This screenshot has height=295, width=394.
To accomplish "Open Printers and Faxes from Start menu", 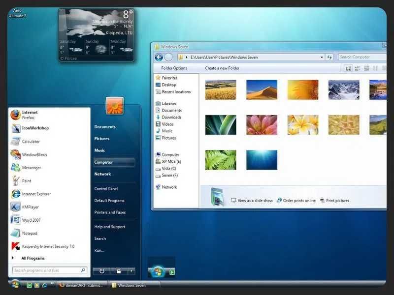I will point(110,212).
